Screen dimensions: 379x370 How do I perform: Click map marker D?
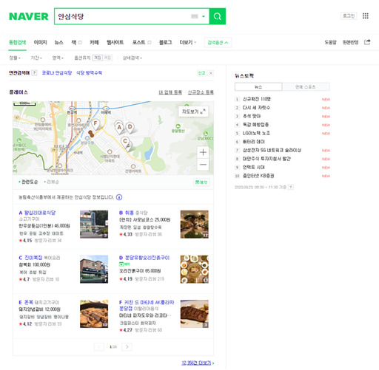click(x=130, y=127)
